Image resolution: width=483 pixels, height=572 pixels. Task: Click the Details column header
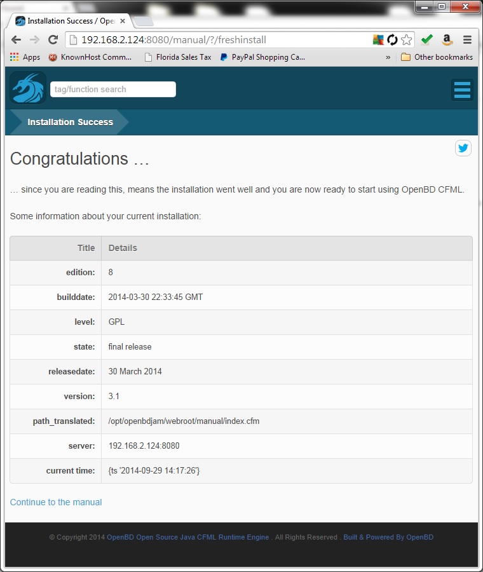pos(123,248)
